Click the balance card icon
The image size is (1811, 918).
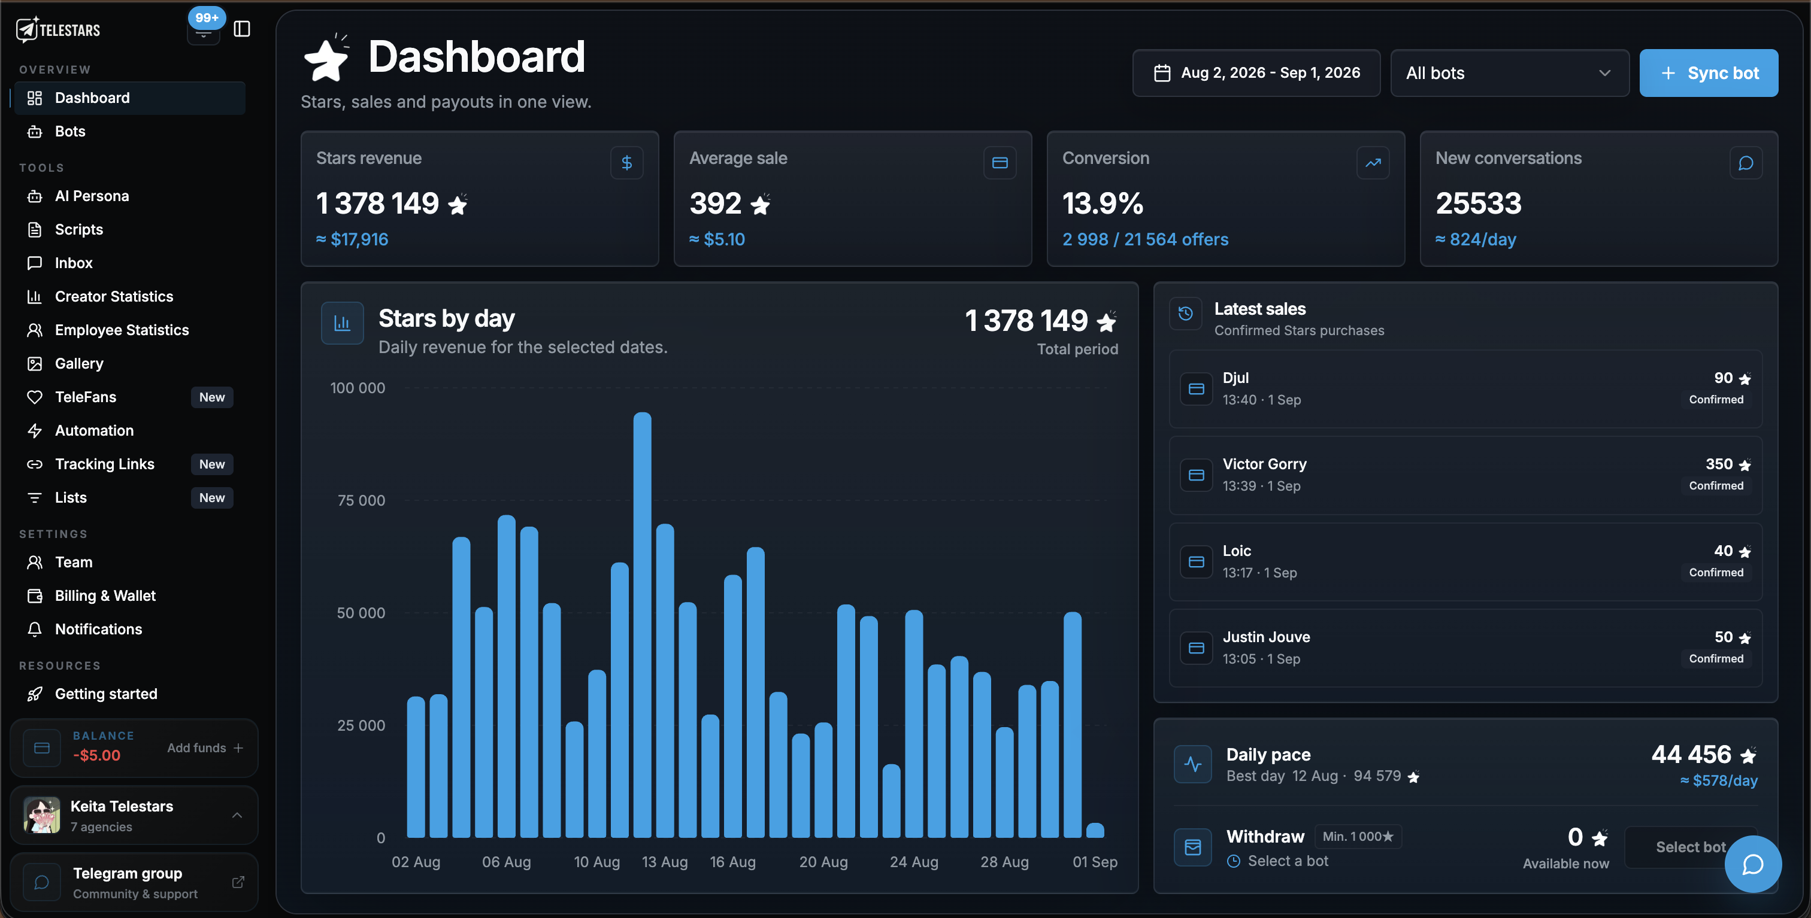point(42,748)
